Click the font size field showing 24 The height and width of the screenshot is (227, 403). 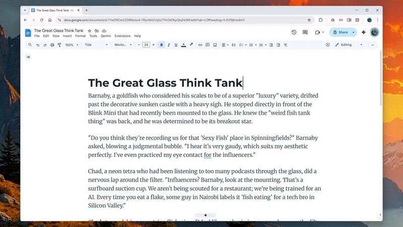[146, 45]
